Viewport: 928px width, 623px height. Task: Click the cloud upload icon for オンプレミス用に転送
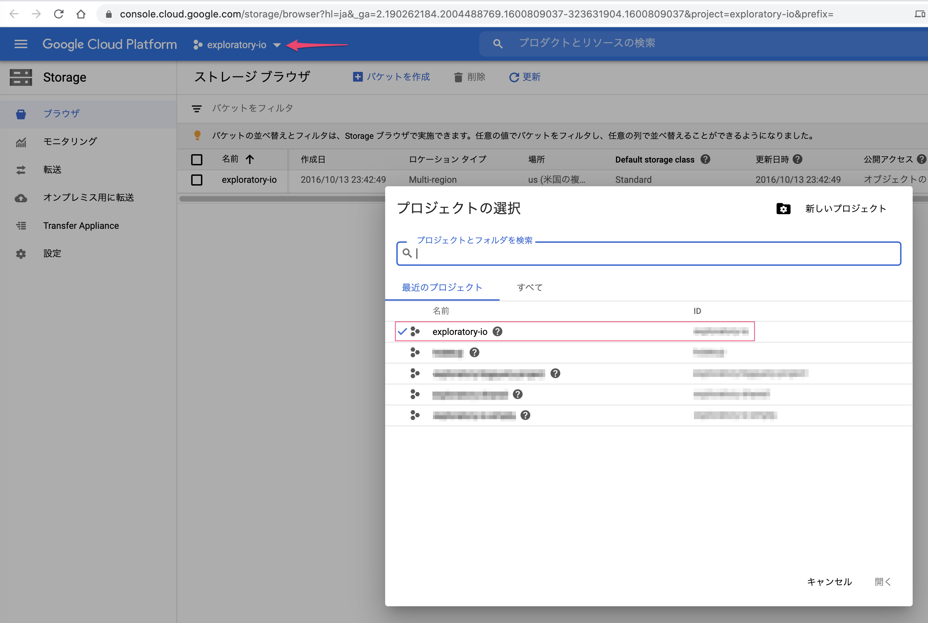point(21,198)
